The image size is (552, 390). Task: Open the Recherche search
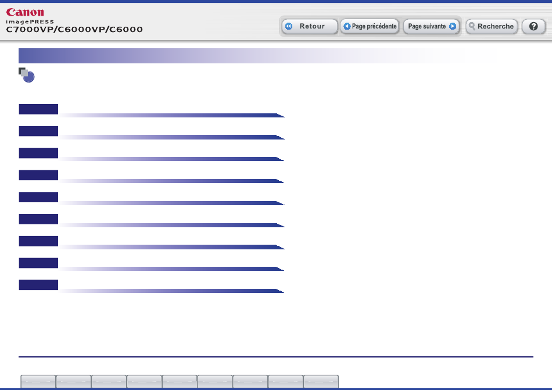(492, 26)
